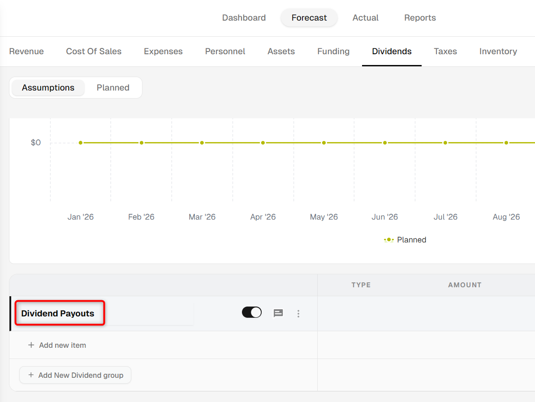The image size is (535, 402).
Task: Click the Jun '26 chart data point
Action: (385, 143)
